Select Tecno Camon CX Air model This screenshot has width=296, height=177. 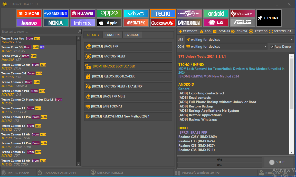[39, 66]
